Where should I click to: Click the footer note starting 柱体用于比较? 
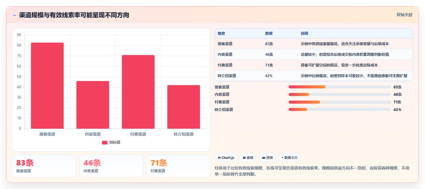pos(312,171)
